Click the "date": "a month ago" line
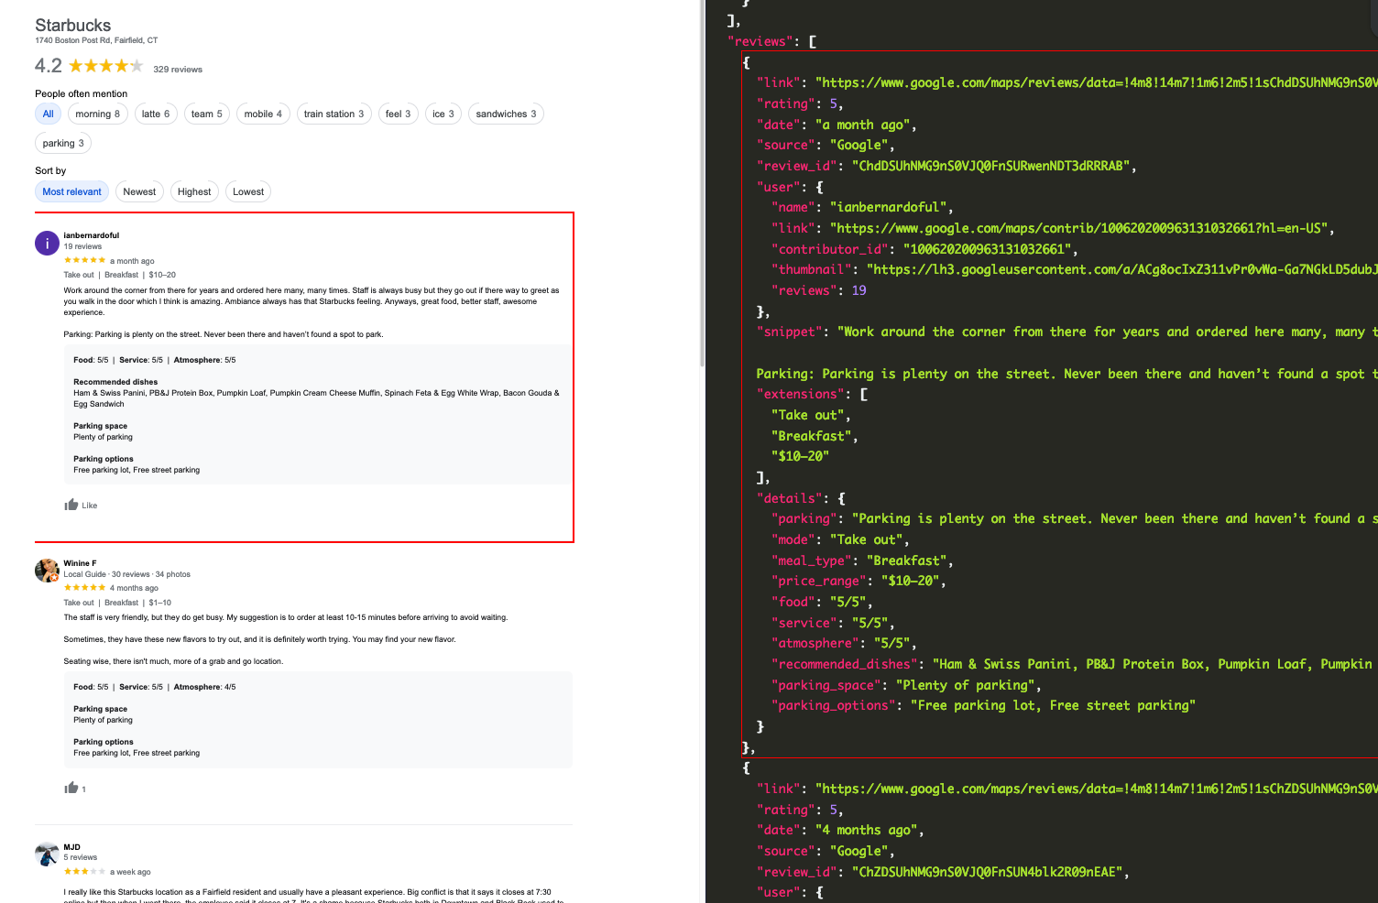 click(837, 125)
